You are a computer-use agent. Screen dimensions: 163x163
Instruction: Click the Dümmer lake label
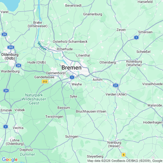(x=27, y=154)
